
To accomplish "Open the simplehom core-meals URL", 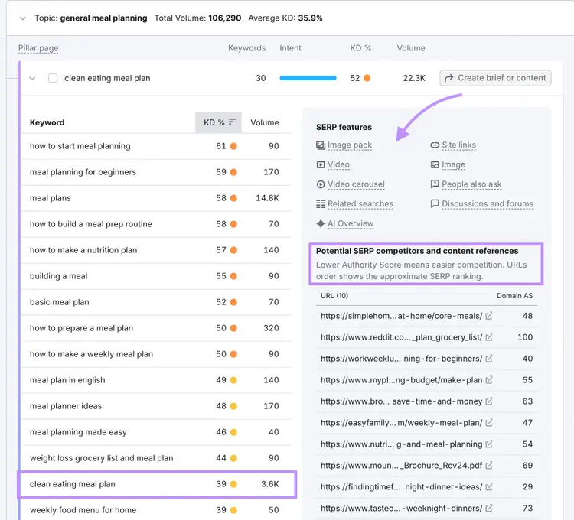I will point(401,316).
